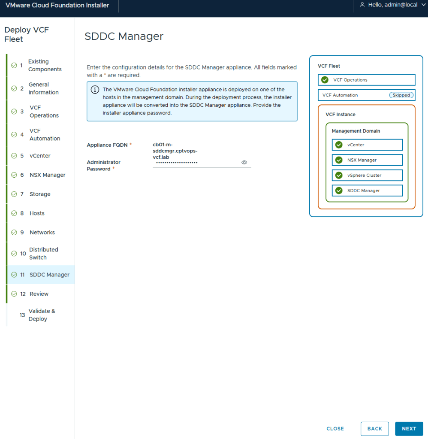Click green checkmark beside NSX Manager box
Viewport: 428px width, 439px height.
339,160
